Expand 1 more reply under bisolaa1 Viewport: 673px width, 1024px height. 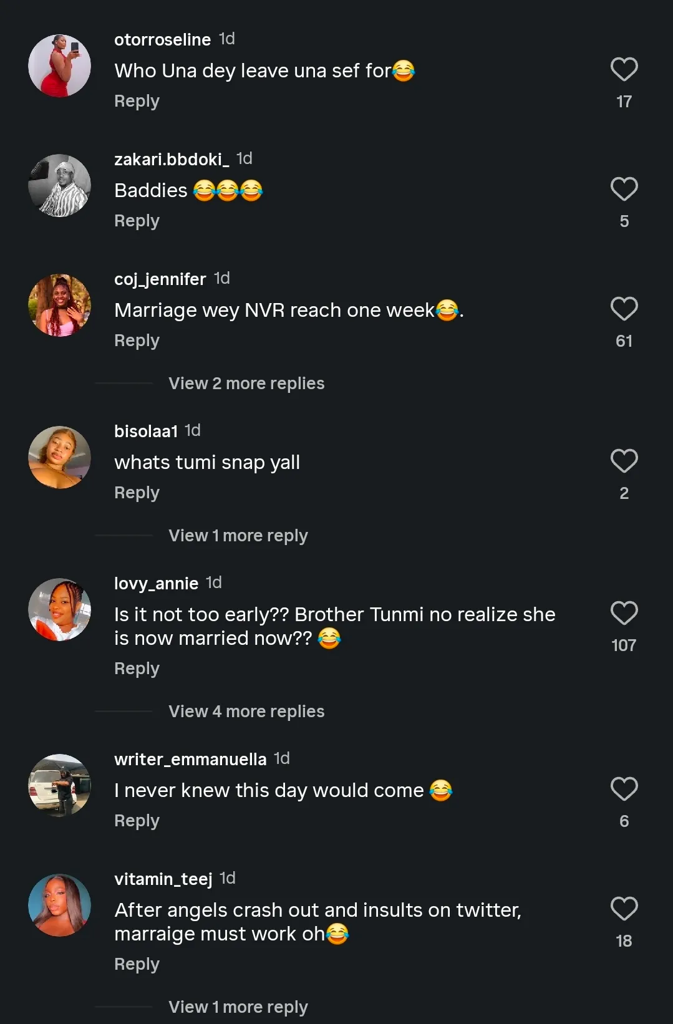point(238,536)
